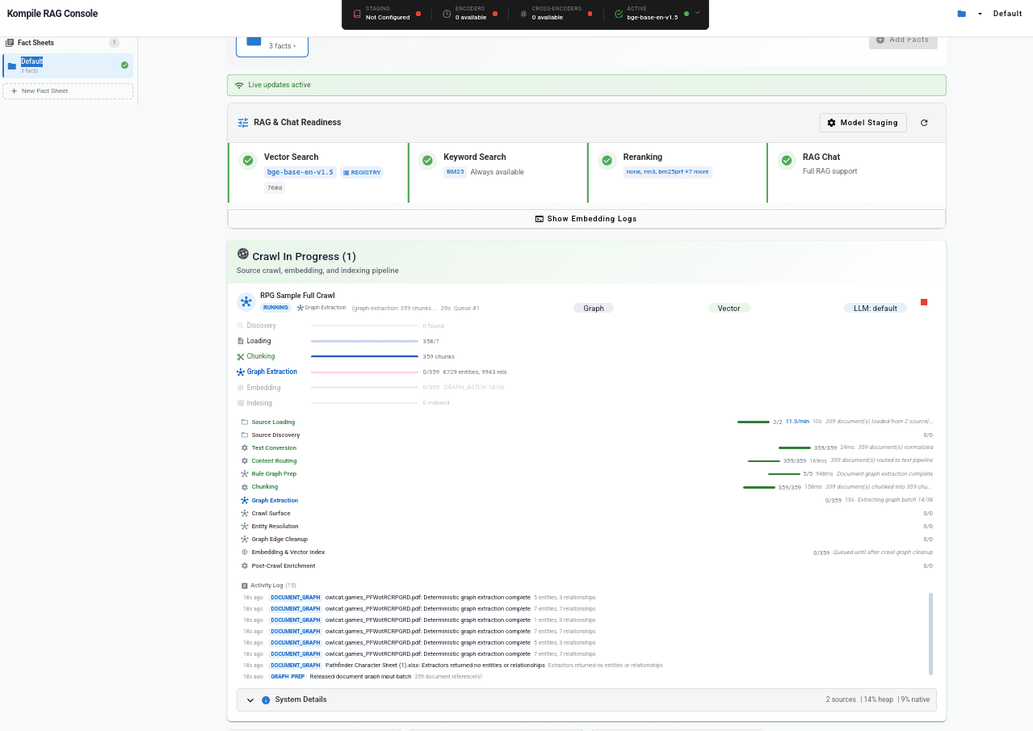
Task: Select the Default fact sheet in sidebar
Action: 68,65
